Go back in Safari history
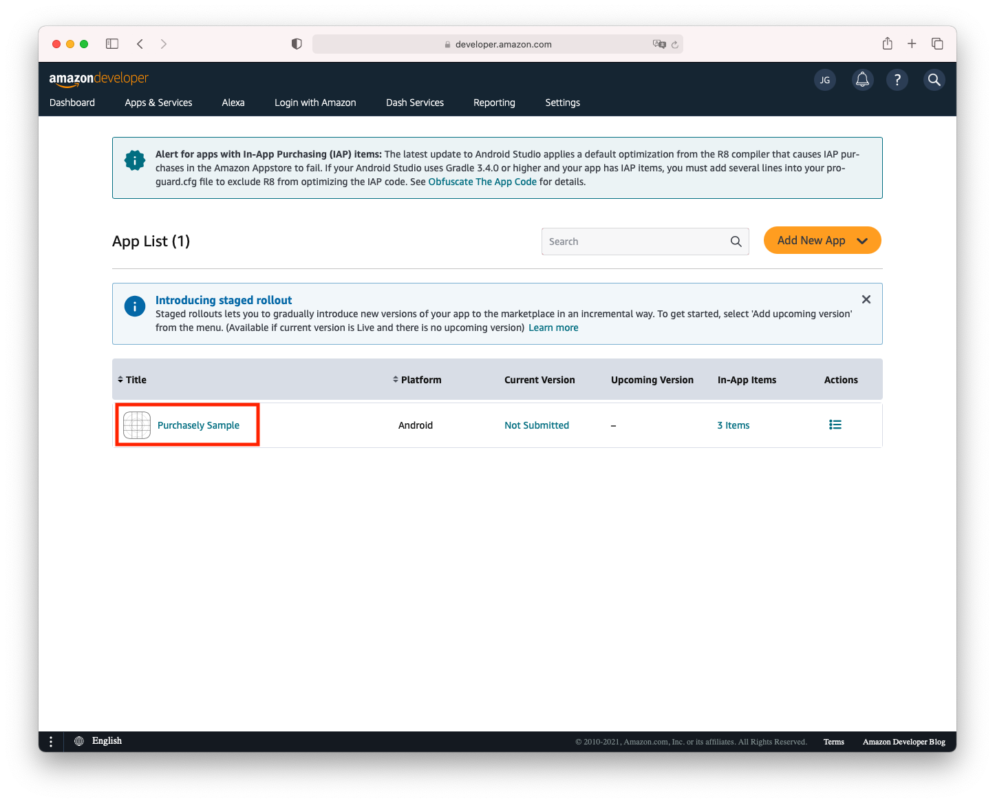Image resolution: width=995 pixels, height=803 pixels. click(x=140, y=44)
